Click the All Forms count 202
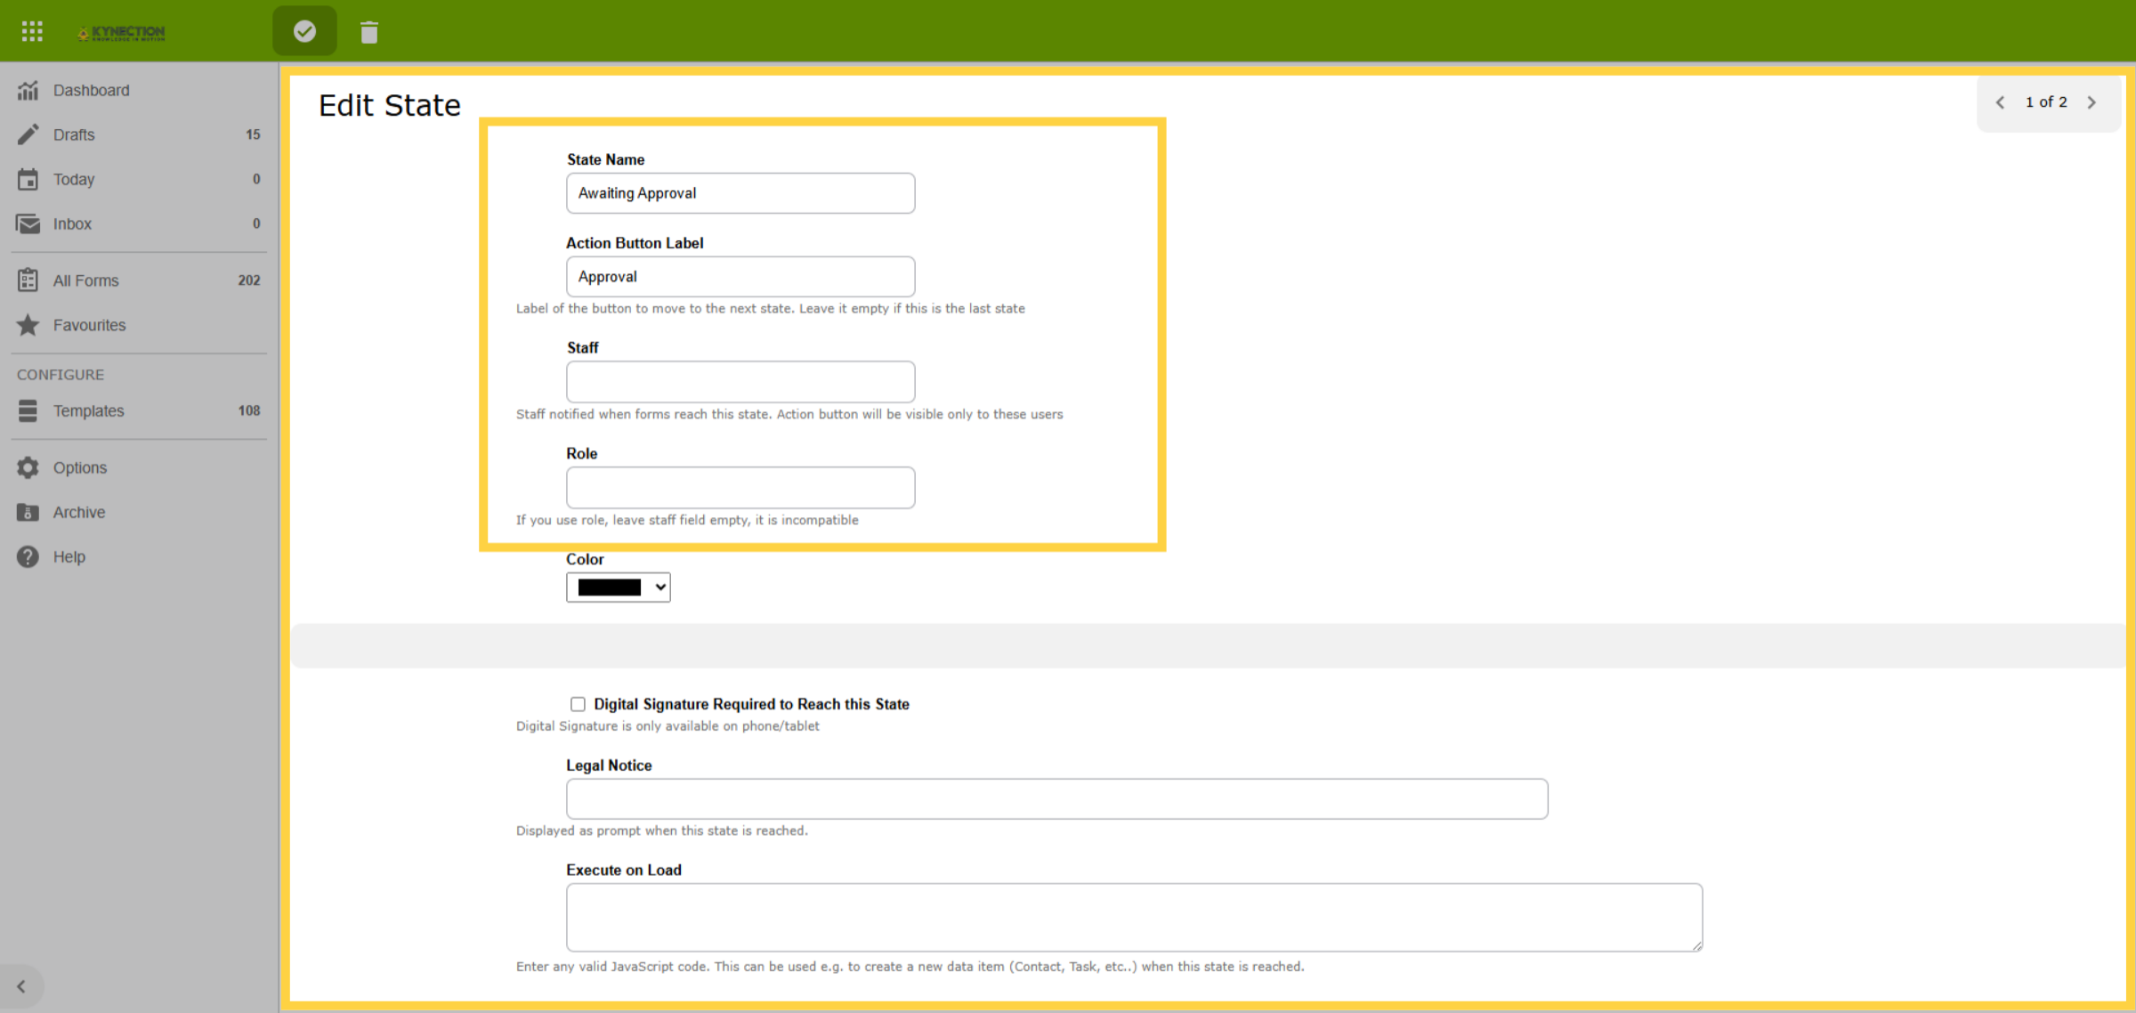 249,280
